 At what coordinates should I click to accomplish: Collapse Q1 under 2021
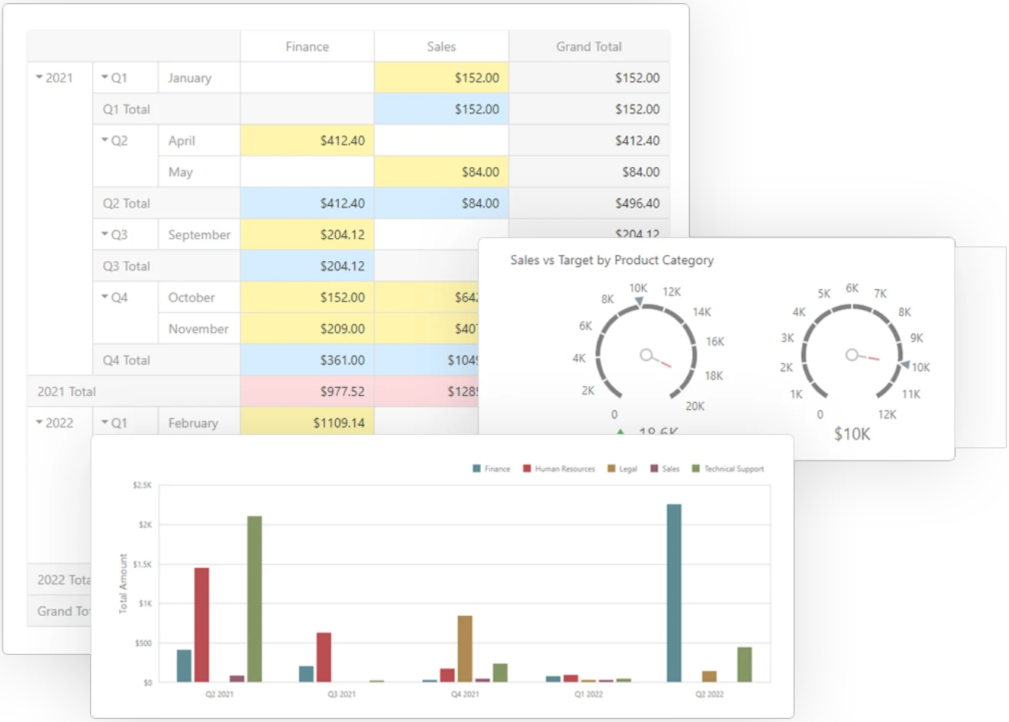[105, 78]
